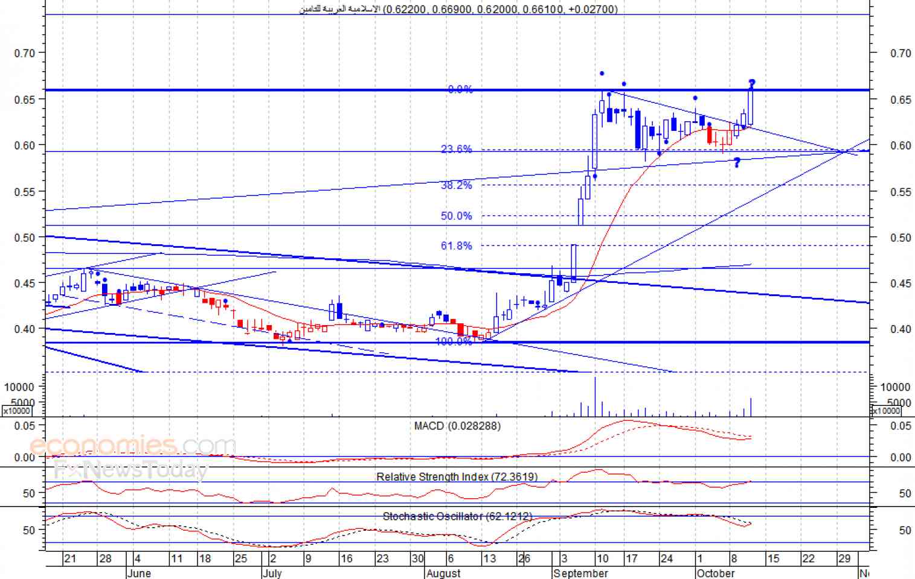This screenshot has width=915, height=579.
Task: Select the date label 28 on time axis
Action: point(105,558)
